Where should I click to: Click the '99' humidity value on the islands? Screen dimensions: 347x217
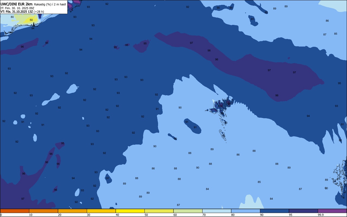click(x=229, y=104)
